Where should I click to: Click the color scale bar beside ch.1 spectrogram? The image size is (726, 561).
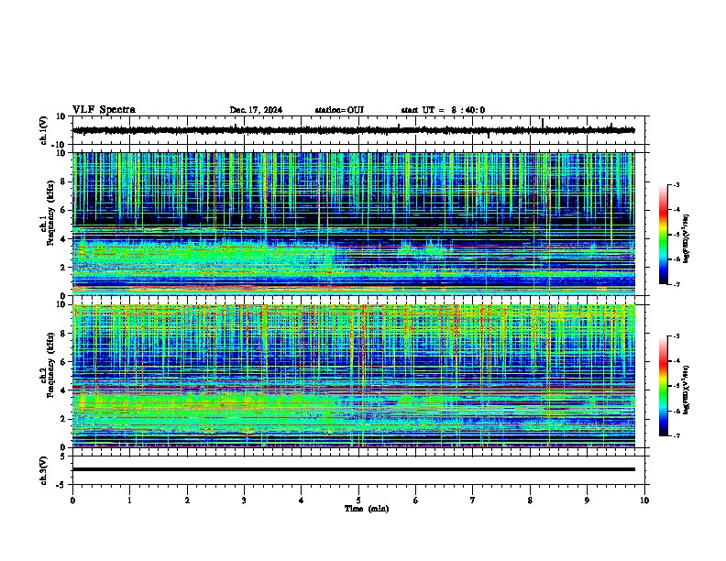tap(664, 235)
